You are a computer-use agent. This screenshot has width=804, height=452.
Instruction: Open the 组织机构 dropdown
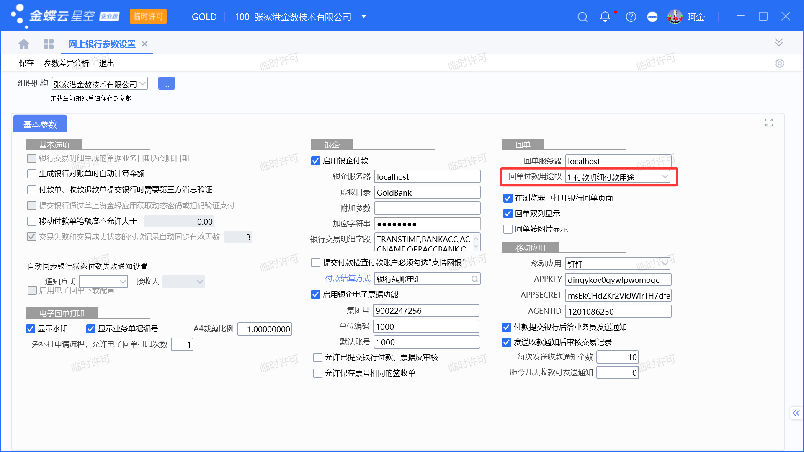point(143,84)
